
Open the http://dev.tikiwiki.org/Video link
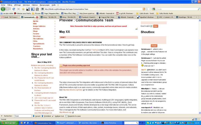(73, 90)
